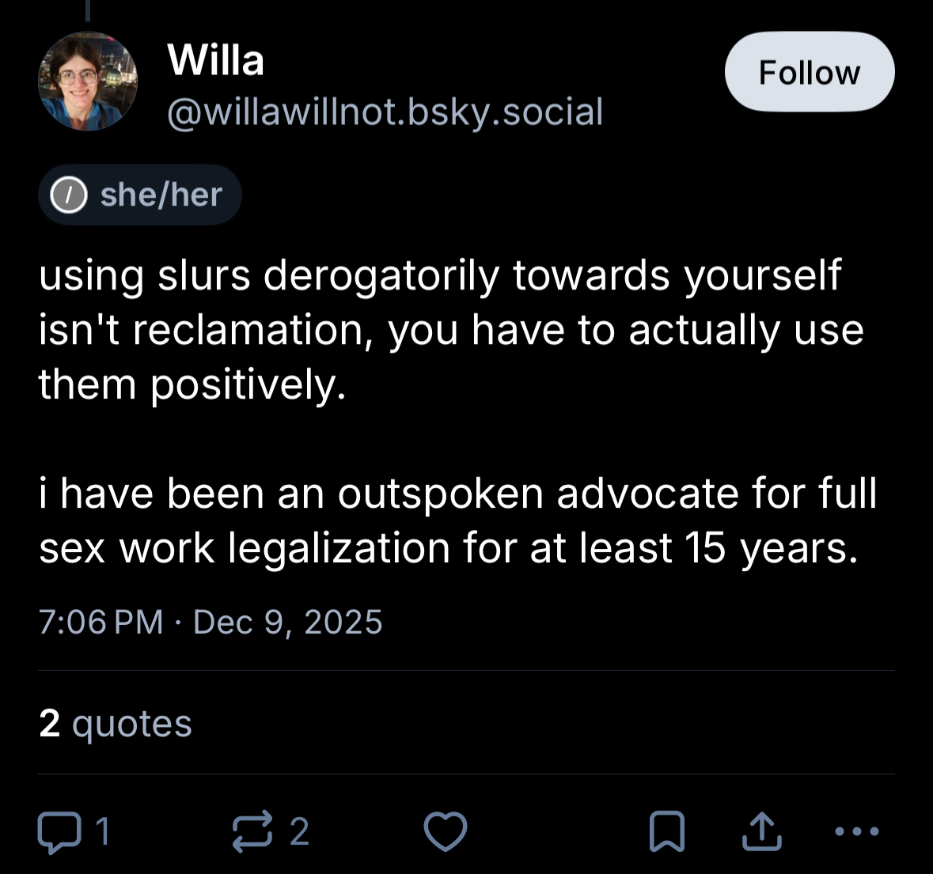Open Willa's profile picture

tap(88, 81)
